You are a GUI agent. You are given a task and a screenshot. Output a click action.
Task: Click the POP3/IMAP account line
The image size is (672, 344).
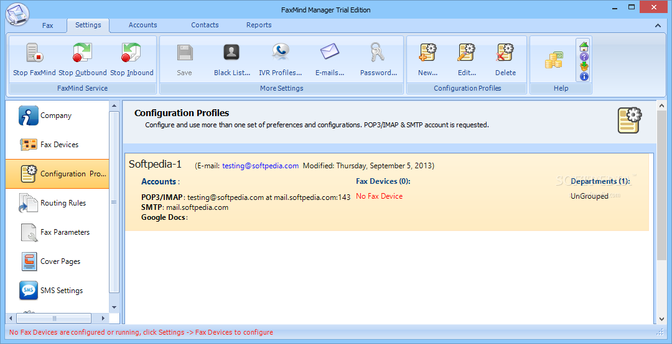click(x=246, y=197)
